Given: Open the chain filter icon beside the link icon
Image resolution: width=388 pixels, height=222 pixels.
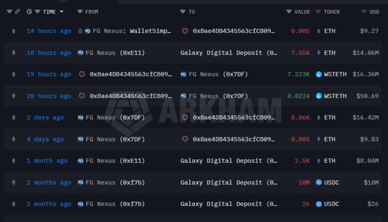Looking at the screenshot, I should pos(9,11).
